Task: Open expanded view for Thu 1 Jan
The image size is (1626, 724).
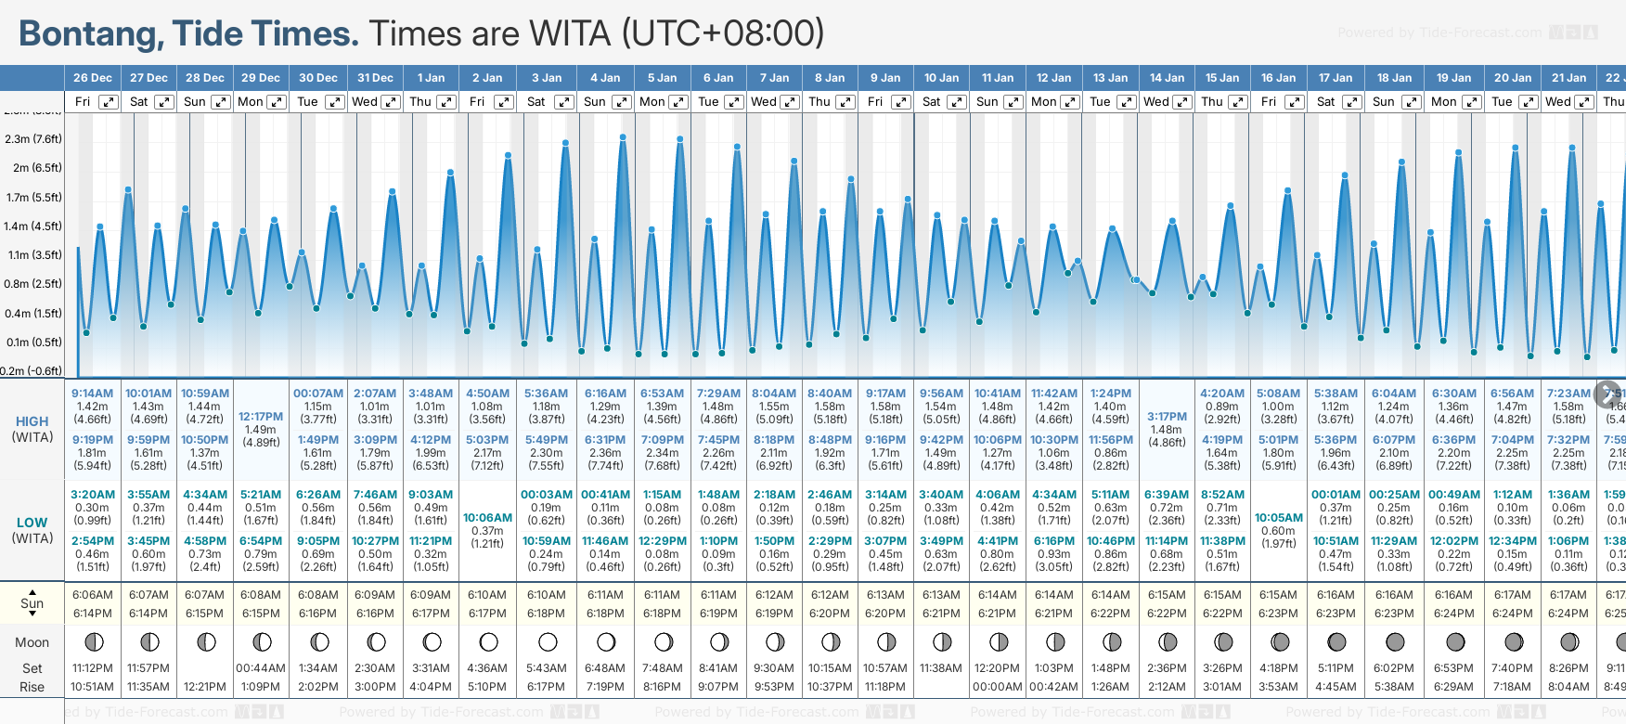Action: click(446, 102)
